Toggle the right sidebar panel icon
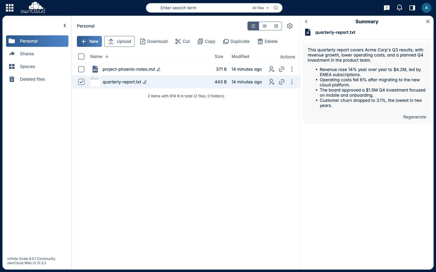Screen dimensions: 436x272 (x=412, y=8)
